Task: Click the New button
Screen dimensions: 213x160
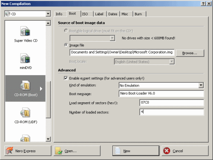Action: tap(136, 151)
